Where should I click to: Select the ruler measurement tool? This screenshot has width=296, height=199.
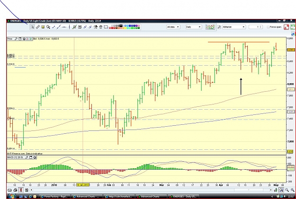coord(38,27)
